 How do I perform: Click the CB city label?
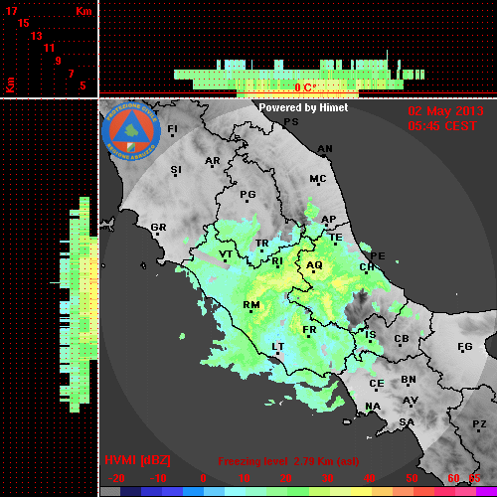pos(402,339)
